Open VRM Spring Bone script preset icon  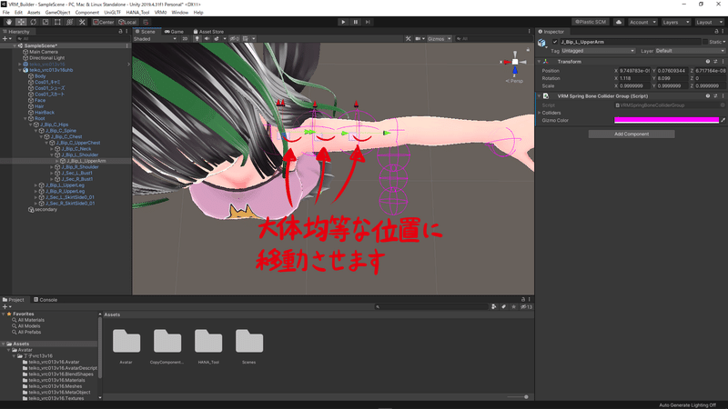pos(715,96)
